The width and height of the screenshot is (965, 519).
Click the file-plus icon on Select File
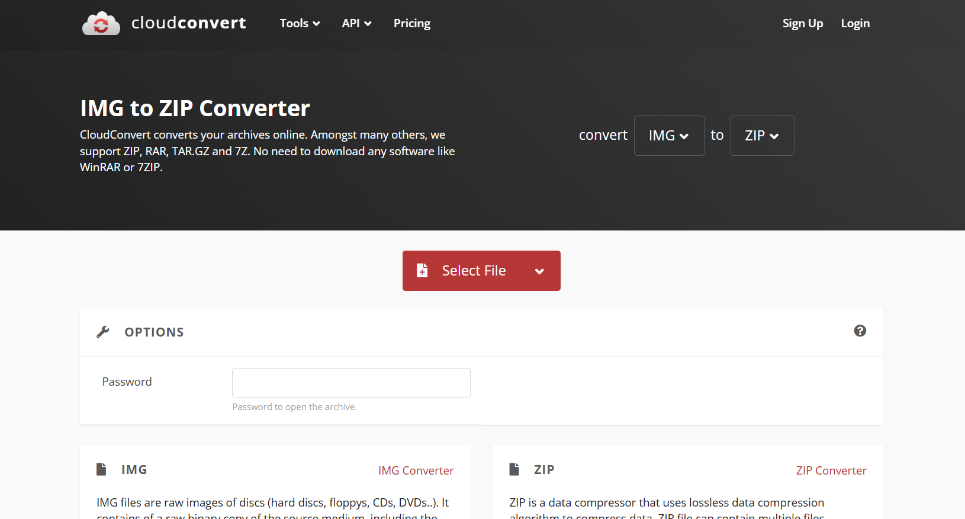[x=422, y=271]
